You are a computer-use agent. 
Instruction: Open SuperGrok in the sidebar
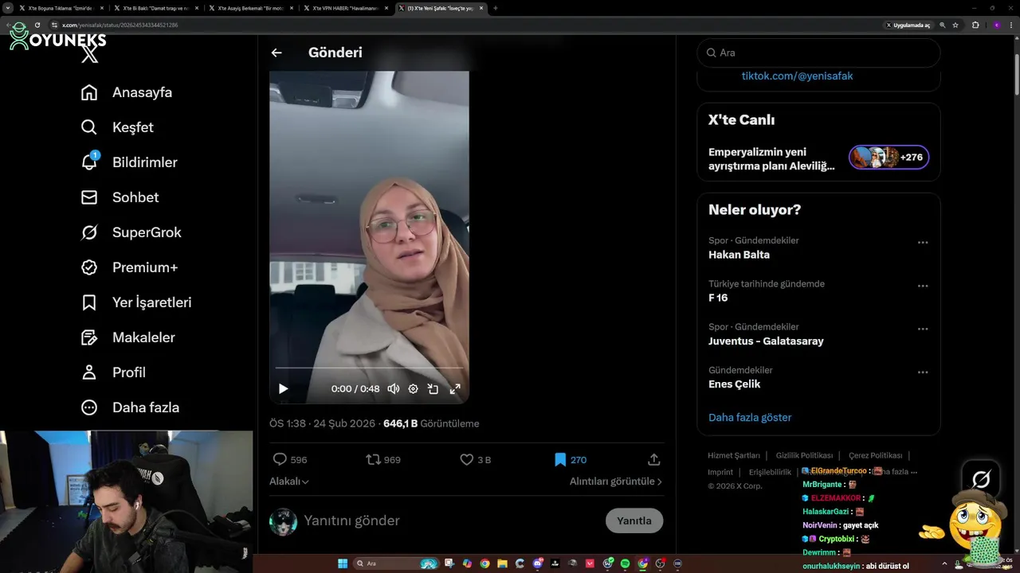click(131, 232)
